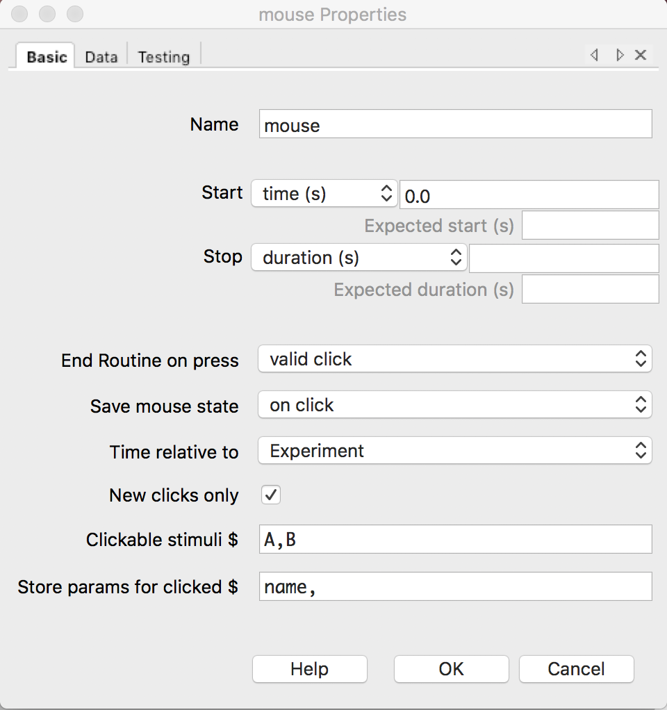The image size is (667, 710).
Task: Click the tab scroll-left arrow icon
Action: pos(594,56)
